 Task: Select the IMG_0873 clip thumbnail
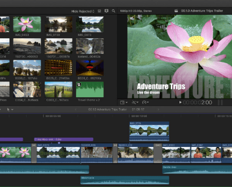coord(90,24)
